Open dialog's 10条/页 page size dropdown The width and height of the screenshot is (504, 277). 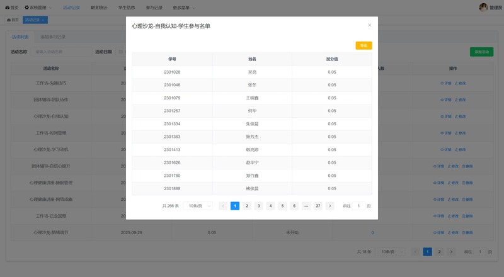198,206
